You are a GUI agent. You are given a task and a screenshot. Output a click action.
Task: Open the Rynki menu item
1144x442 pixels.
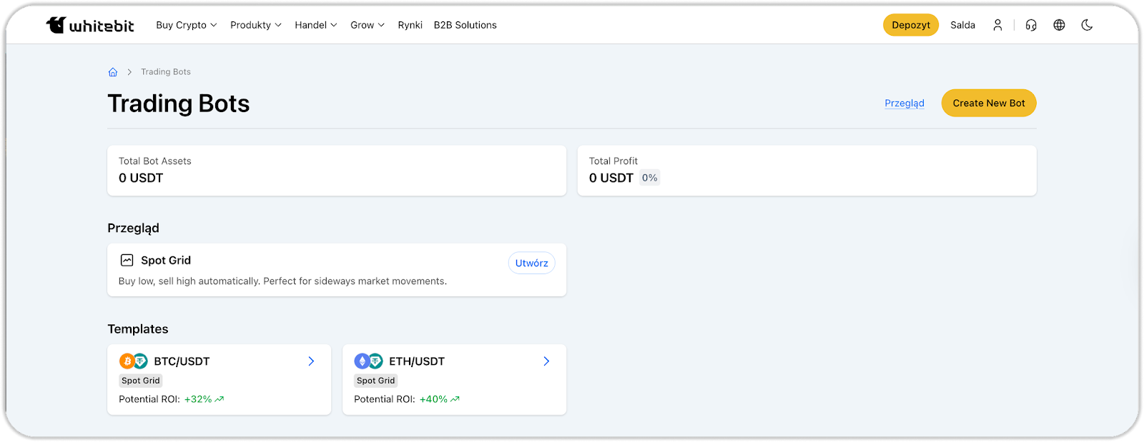tap(410, 25)
